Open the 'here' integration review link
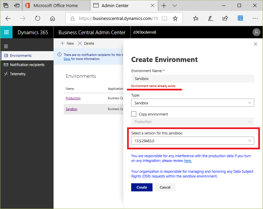263x209 pixels. coord(188,161)
